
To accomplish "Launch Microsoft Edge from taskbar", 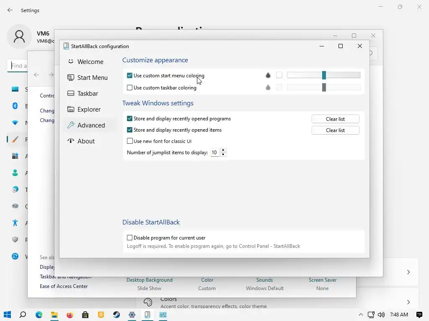I will click(39, 315).
